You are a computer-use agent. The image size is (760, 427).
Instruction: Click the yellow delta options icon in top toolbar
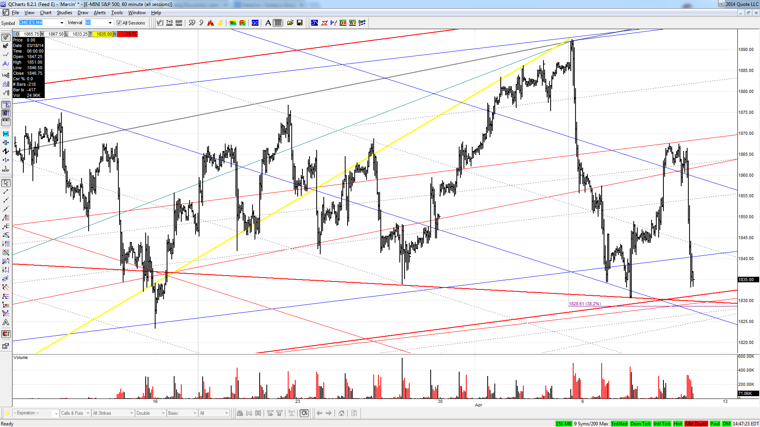point(220,23)
